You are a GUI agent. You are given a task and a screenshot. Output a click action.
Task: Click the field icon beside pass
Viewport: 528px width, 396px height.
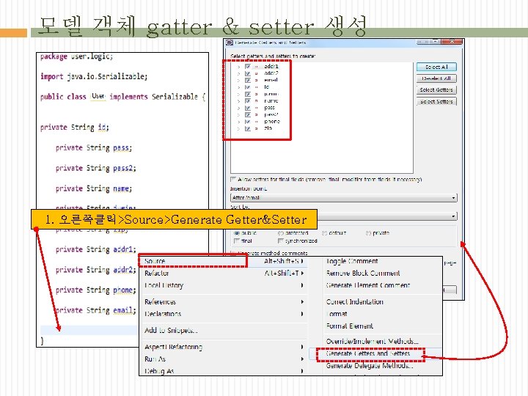[256, 108]
